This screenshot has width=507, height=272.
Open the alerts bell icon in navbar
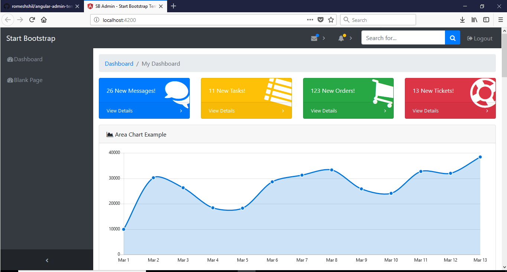341,38
